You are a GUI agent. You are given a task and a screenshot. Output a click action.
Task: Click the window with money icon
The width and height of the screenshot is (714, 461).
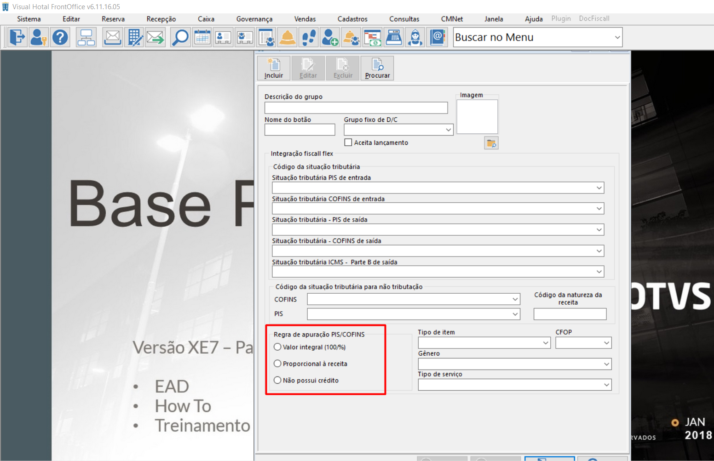click(372, 37)
